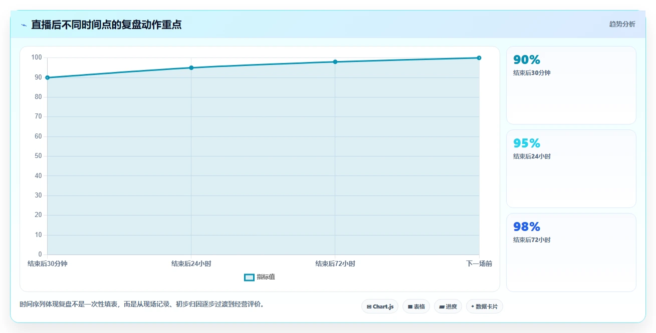
Task: Open the 95% stat card
Action: coord(571,168)
